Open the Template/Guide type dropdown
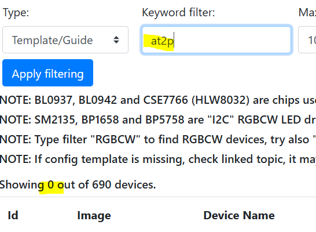 (65, 40)
